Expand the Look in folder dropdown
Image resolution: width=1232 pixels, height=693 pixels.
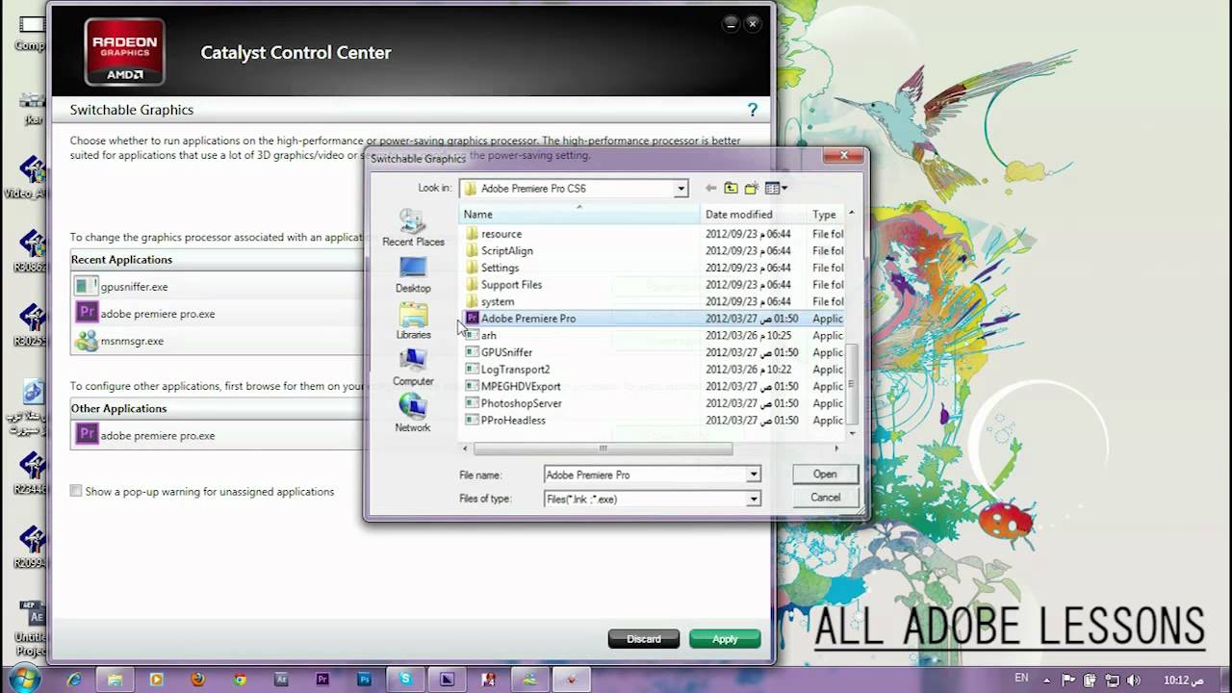(680, 189)
